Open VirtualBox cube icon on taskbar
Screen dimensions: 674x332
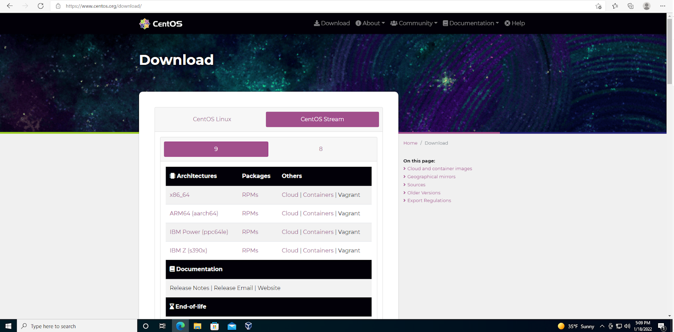click(x=249, y=326)
